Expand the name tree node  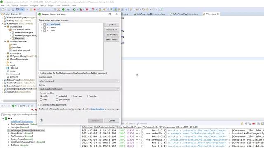[41, 28]
